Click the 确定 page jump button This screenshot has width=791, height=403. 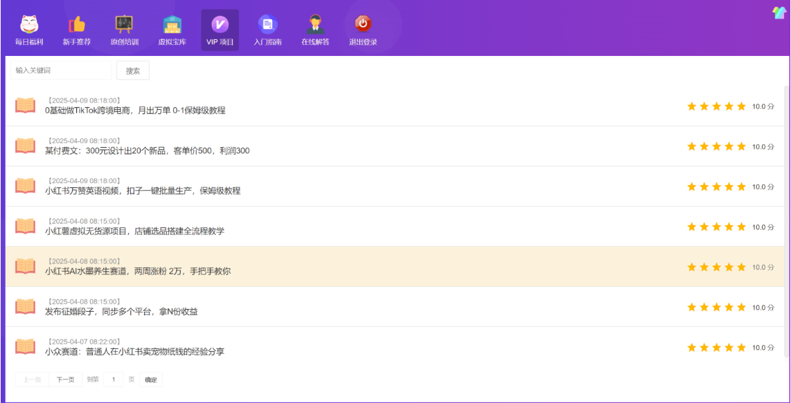click(x=150, y=379)
